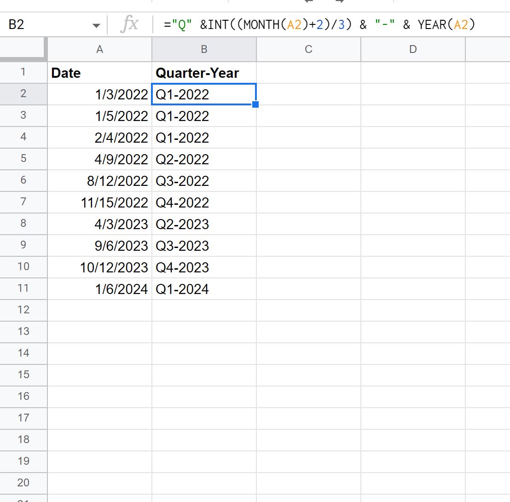The height and width of the screenshot is (502, 510).
Task: Select row 5 header
Action: click(23, 159)
